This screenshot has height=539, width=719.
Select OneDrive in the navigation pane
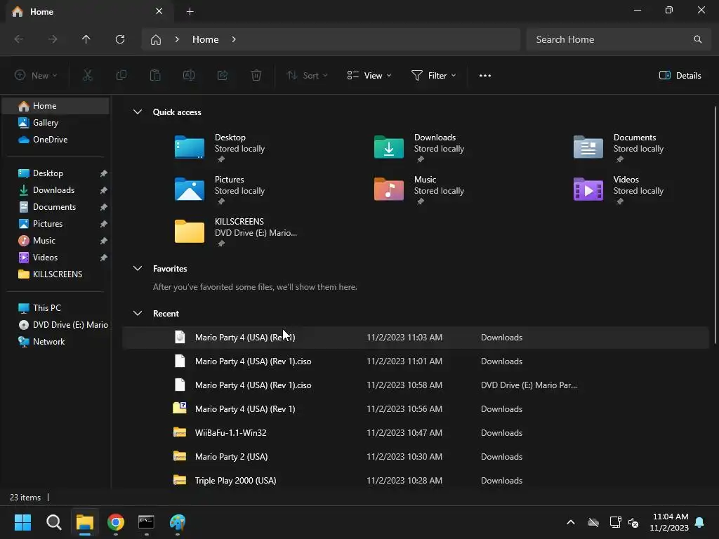pyautogui.click(x=55, y=140)
